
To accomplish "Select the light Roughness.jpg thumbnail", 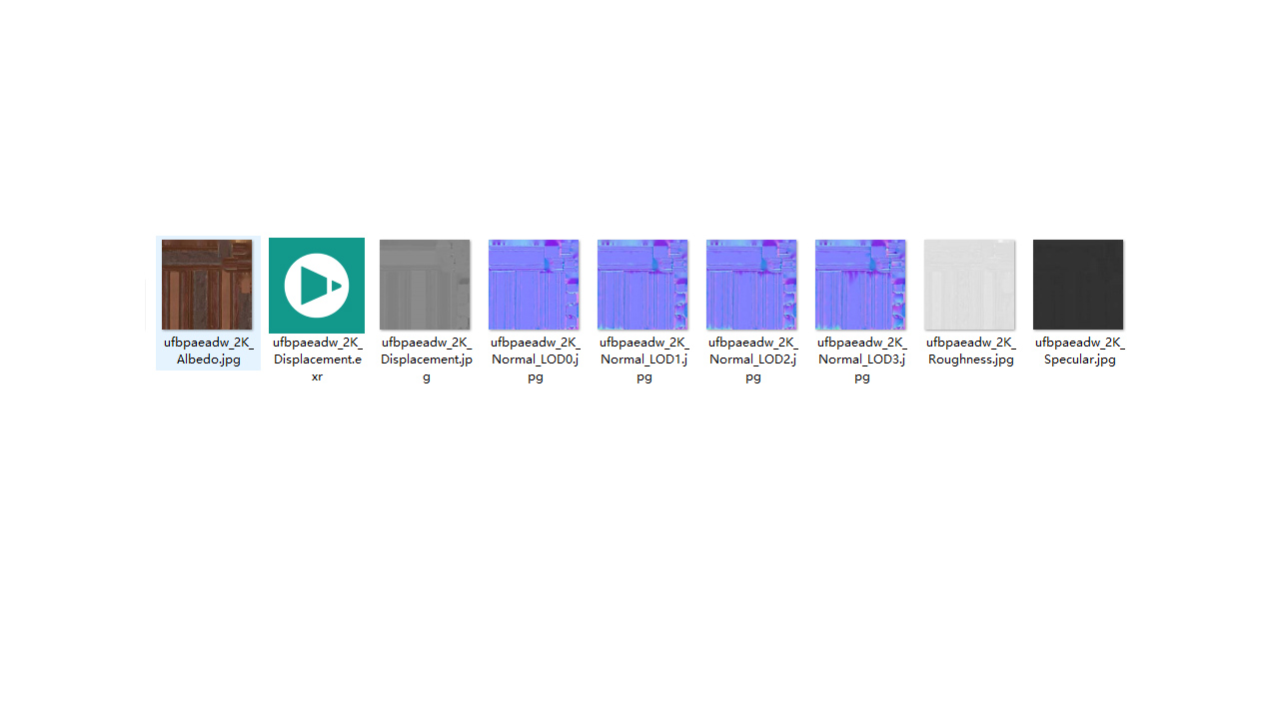I will click(x=969, y=285).
